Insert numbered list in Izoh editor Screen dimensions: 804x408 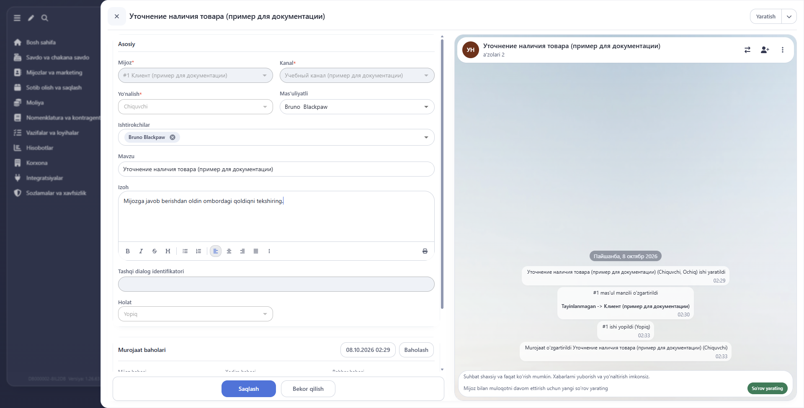[198, 251]
